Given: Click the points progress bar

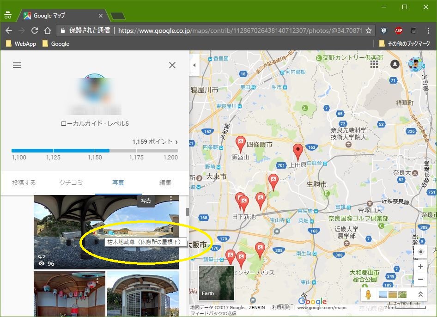Looking at the screenshot, I should 95,151.
